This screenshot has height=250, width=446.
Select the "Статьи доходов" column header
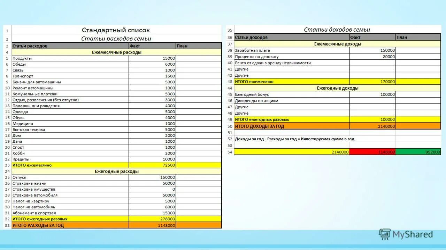292,37
